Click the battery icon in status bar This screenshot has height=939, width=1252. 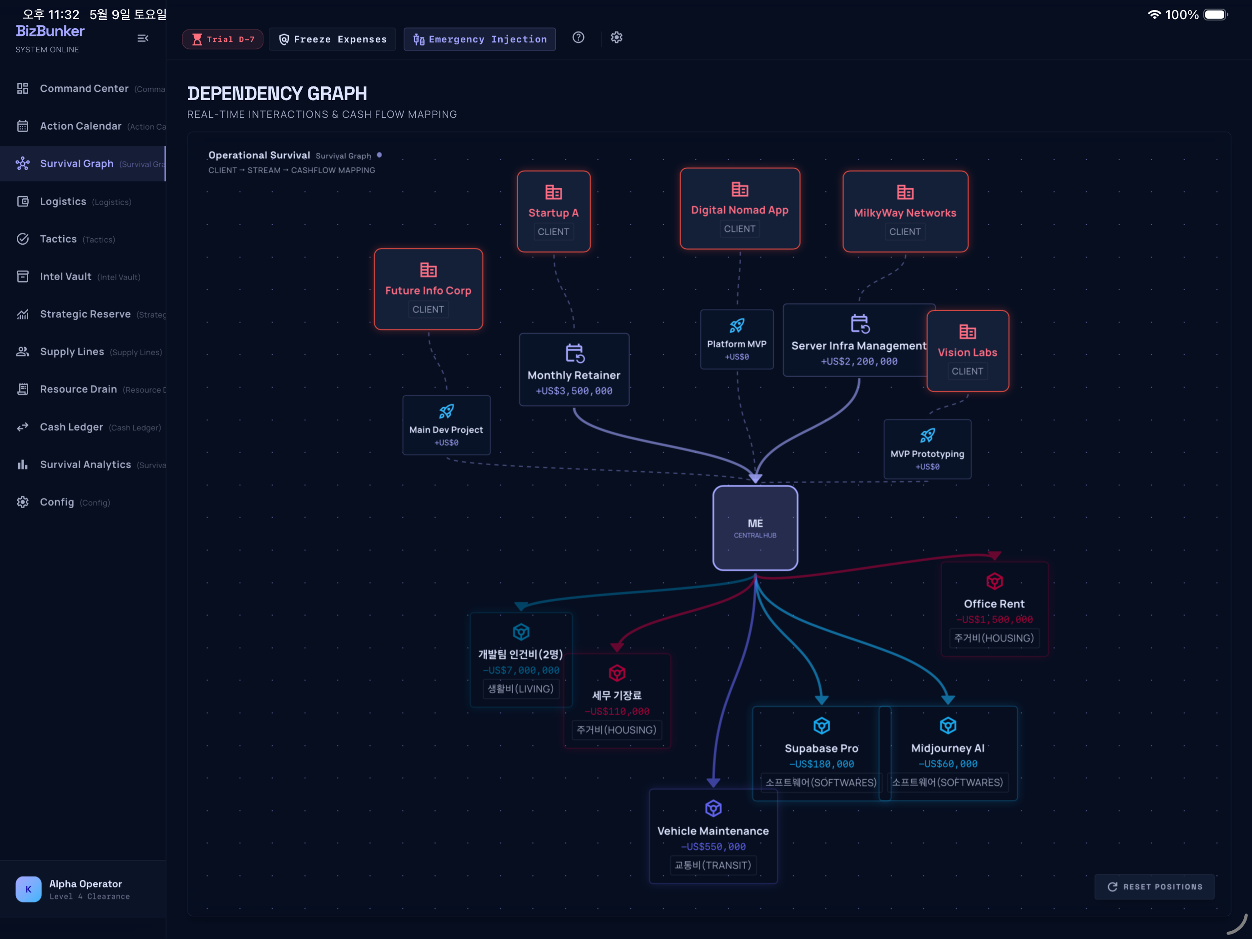click(1215, 15)
